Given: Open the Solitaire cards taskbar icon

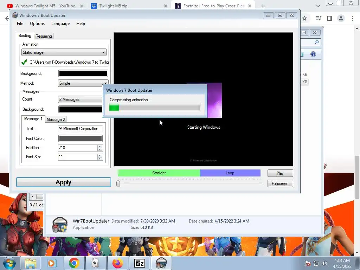Looking at the screenshot, I should 95,263.
